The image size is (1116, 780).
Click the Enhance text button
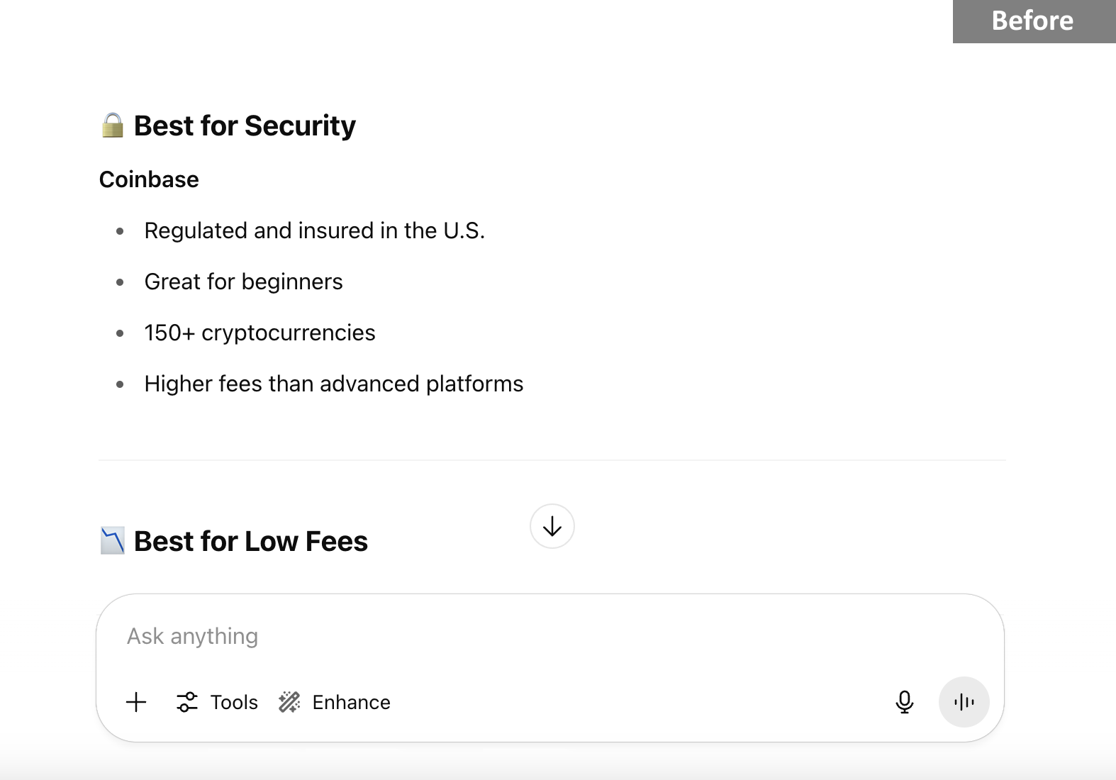coord(351,702)
